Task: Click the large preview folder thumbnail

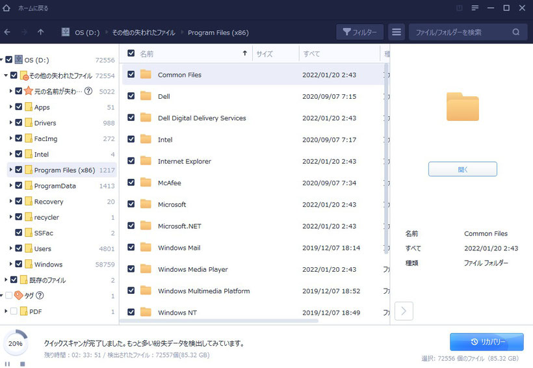Action: pyautogui.click(x=463, y=107)
